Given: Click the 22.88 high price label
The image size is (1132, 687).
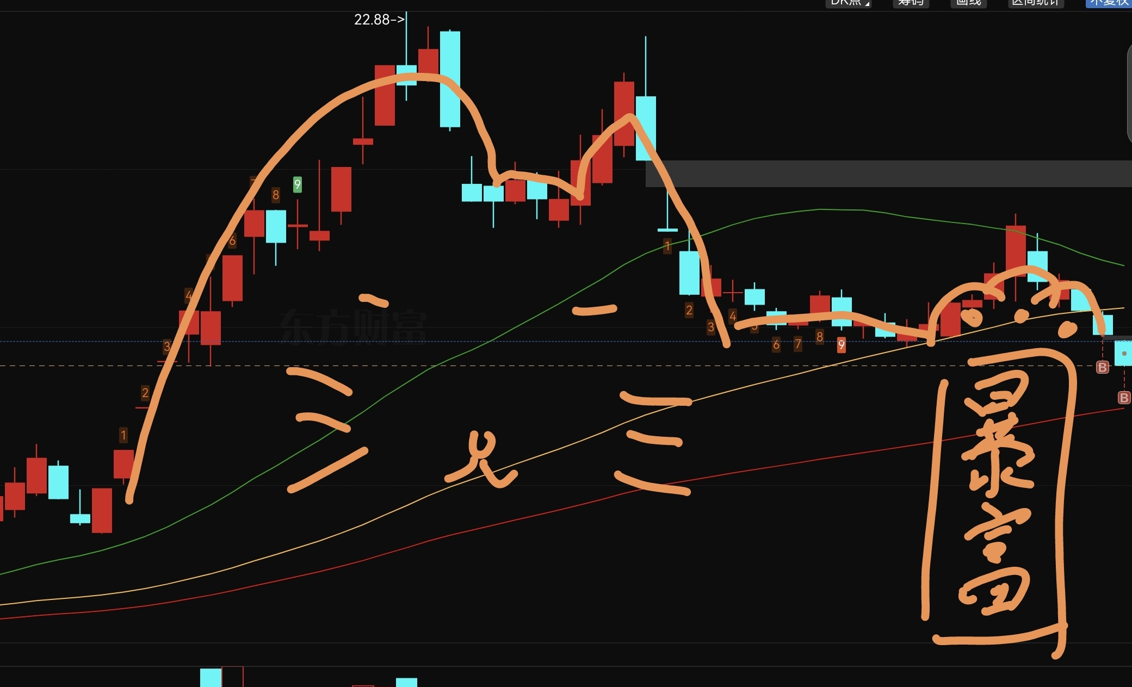Looking at the screenshot, I should tap(379, 20).
